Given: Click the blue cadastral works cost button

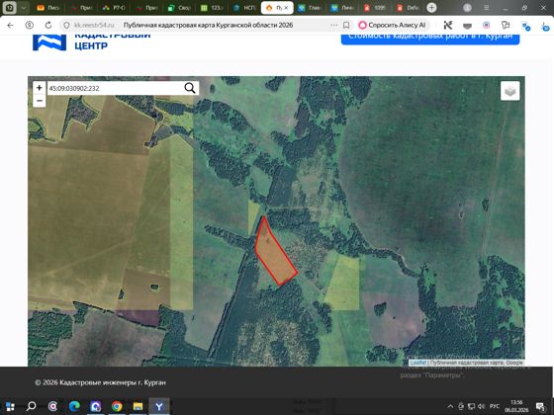Looking at the screenshot, I should tap(430, 38).
